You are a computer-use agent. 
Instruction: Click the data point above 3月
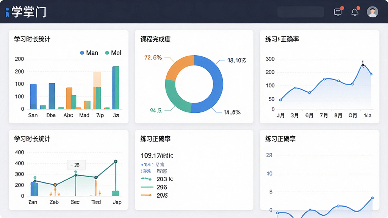pyautogui.click(x=295, y=88)
